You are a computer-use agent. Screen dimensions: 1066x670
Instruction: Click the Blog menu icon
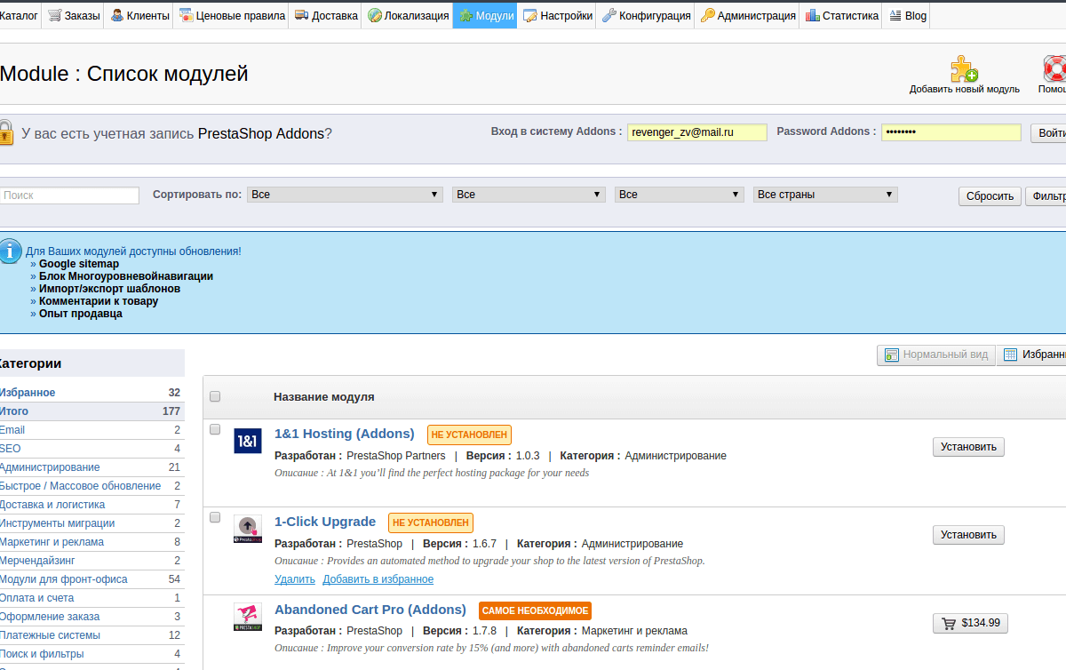(895, 15)
